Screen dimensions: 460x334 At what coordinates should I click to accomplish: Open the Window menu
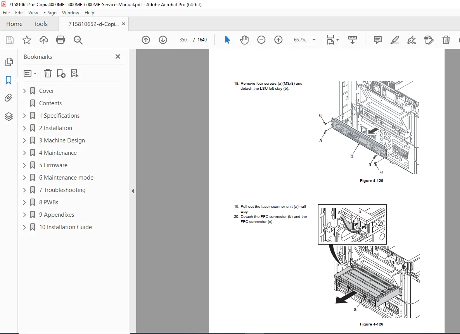pos(71,13)
